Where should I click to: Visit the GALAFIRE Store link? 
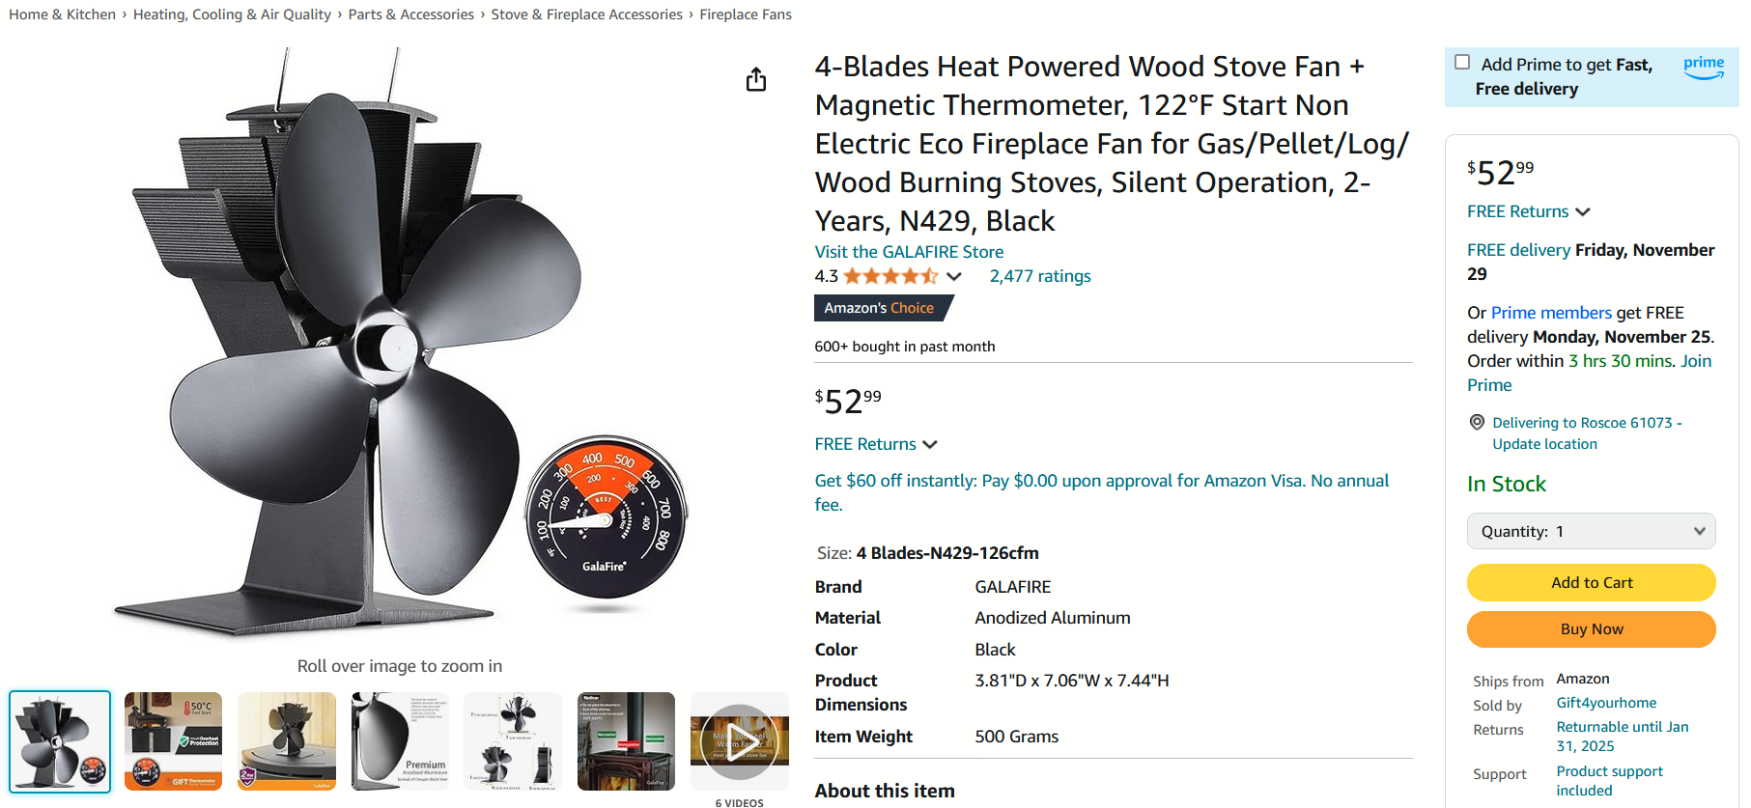pyautogui.click(x=909, y=252)
